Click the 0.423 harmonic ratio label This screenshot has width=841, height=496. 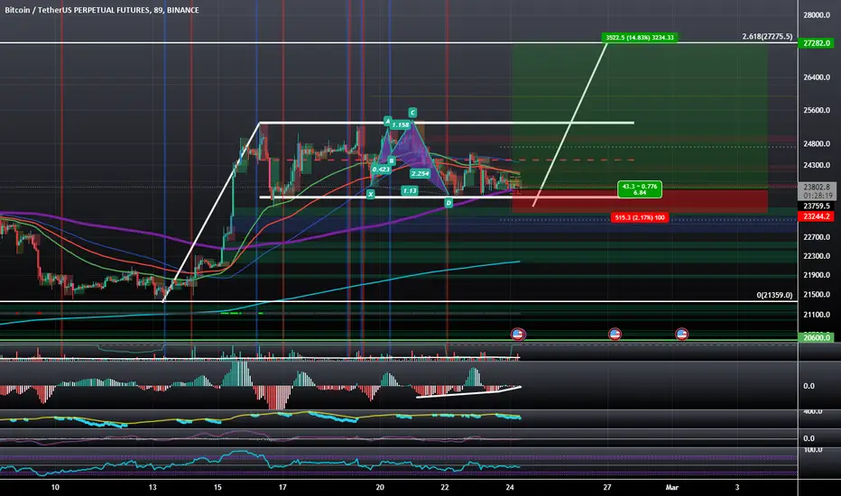pos(381,170)
